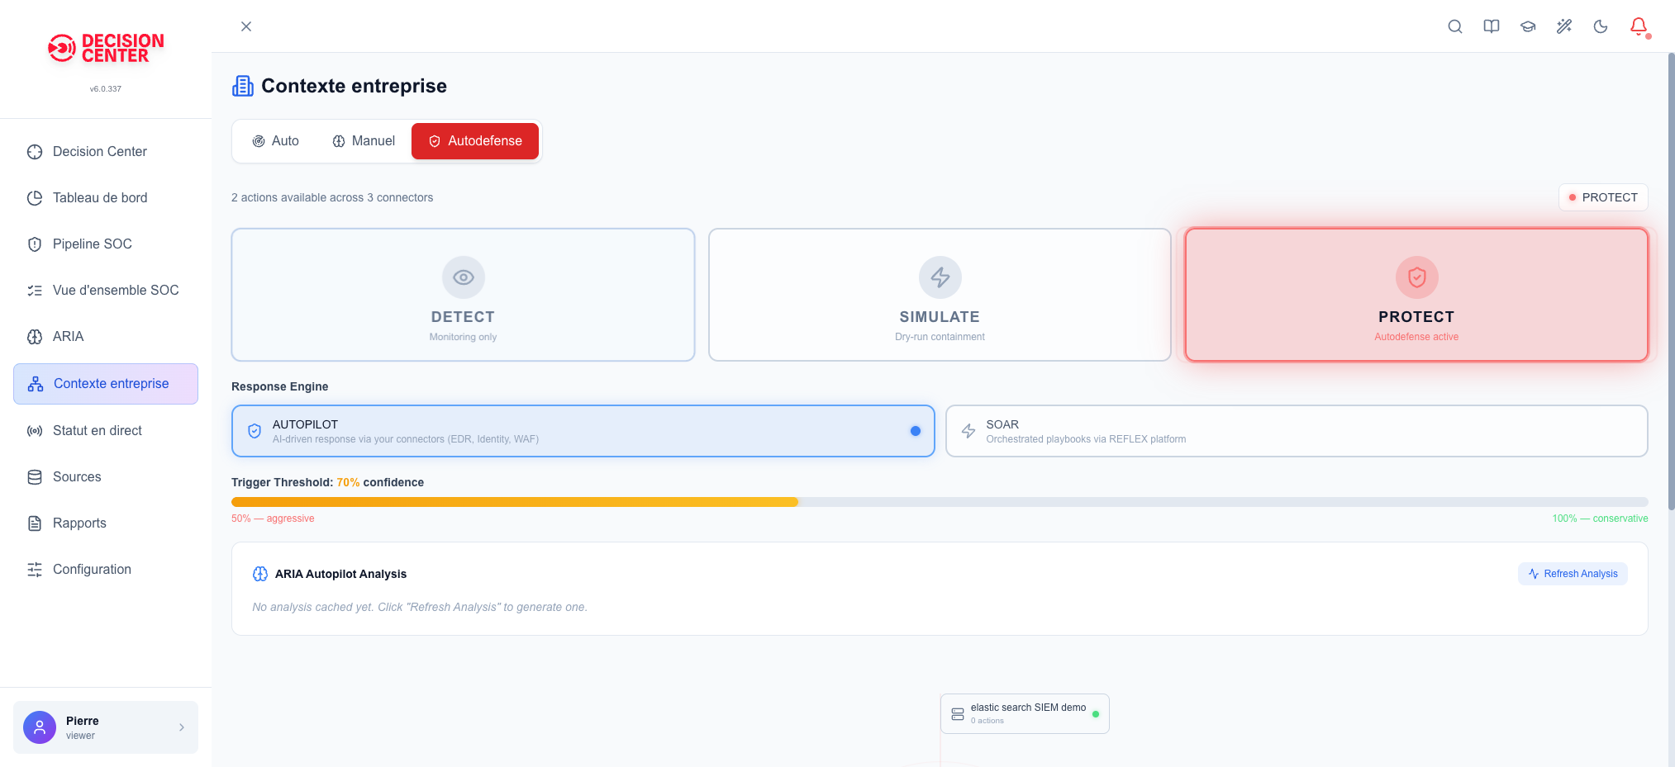Click the trigger threshold confidence slider
Viewport: 1675px width, 767px height.
(940, 502)
